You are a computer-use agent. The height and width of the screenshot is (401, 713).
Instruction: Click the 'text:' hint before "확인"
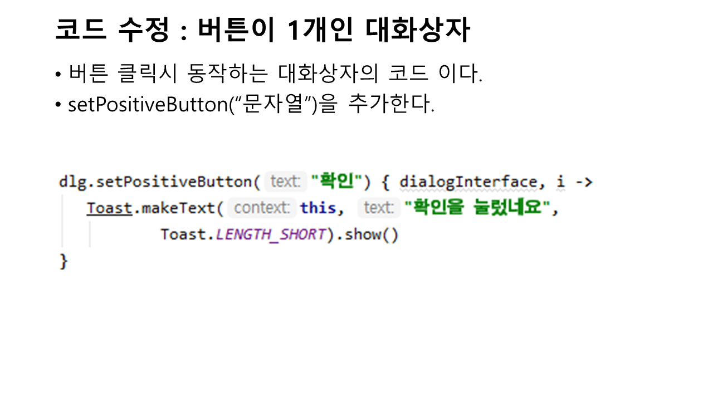285,182
